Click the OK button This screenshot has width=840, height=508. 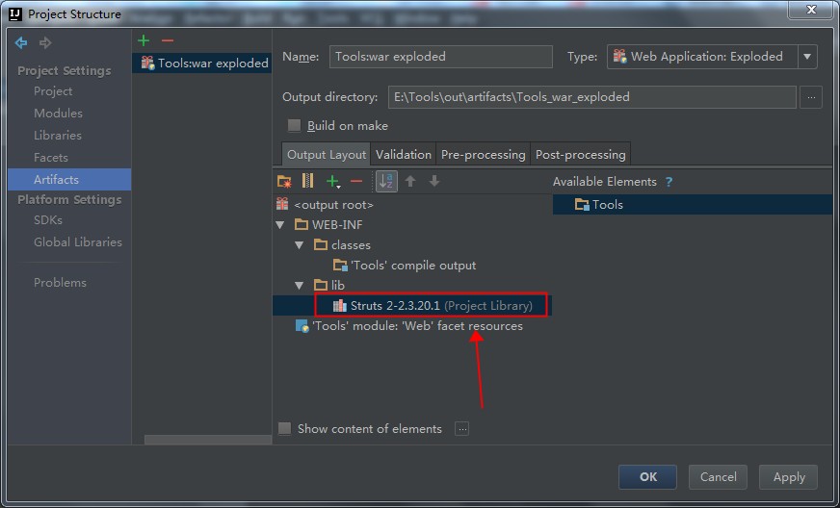[647, 477]
